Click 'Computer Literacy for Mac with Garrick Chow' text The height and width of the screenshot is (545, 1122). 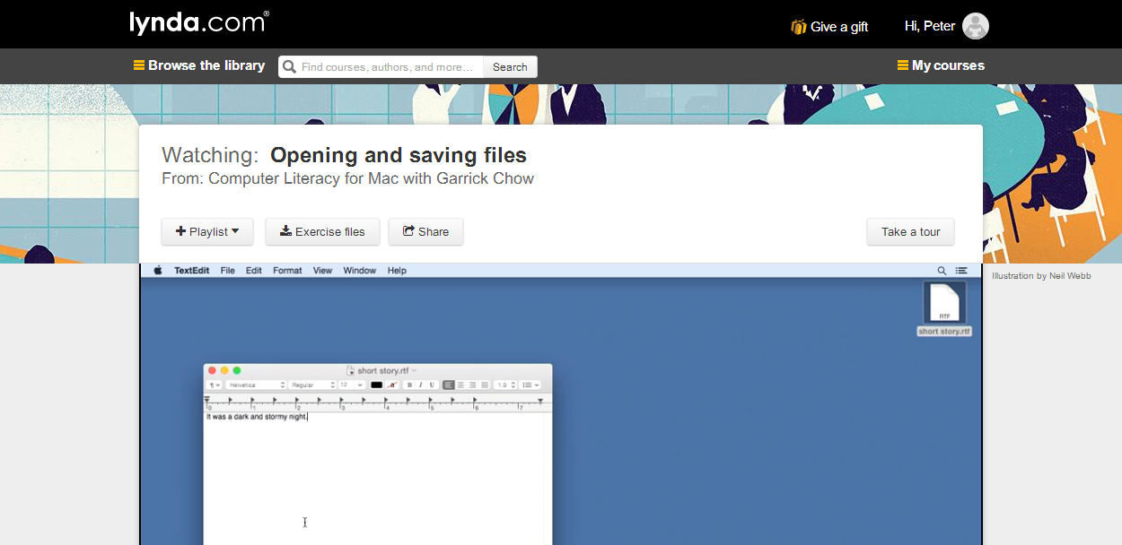(x=371, y=178)
